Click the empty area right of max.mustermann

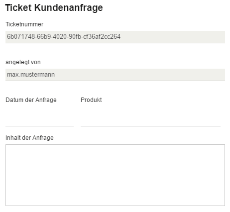[140, 75]
